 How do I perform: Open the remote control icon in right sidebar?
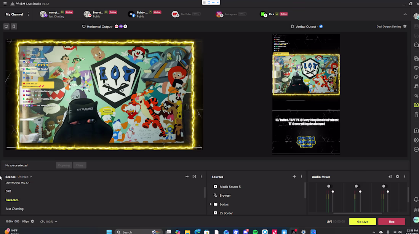pyautogui.click(x=416, y=114)
